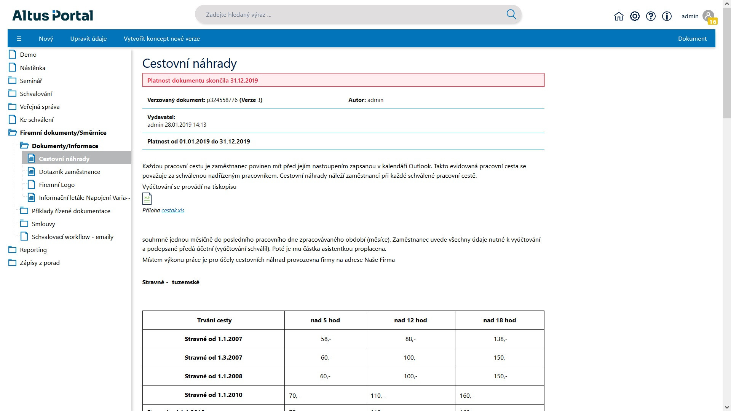The image size is (731, 411).
Task: Open Dotazník zaměstnance document
Action: (x=70, y=172)
